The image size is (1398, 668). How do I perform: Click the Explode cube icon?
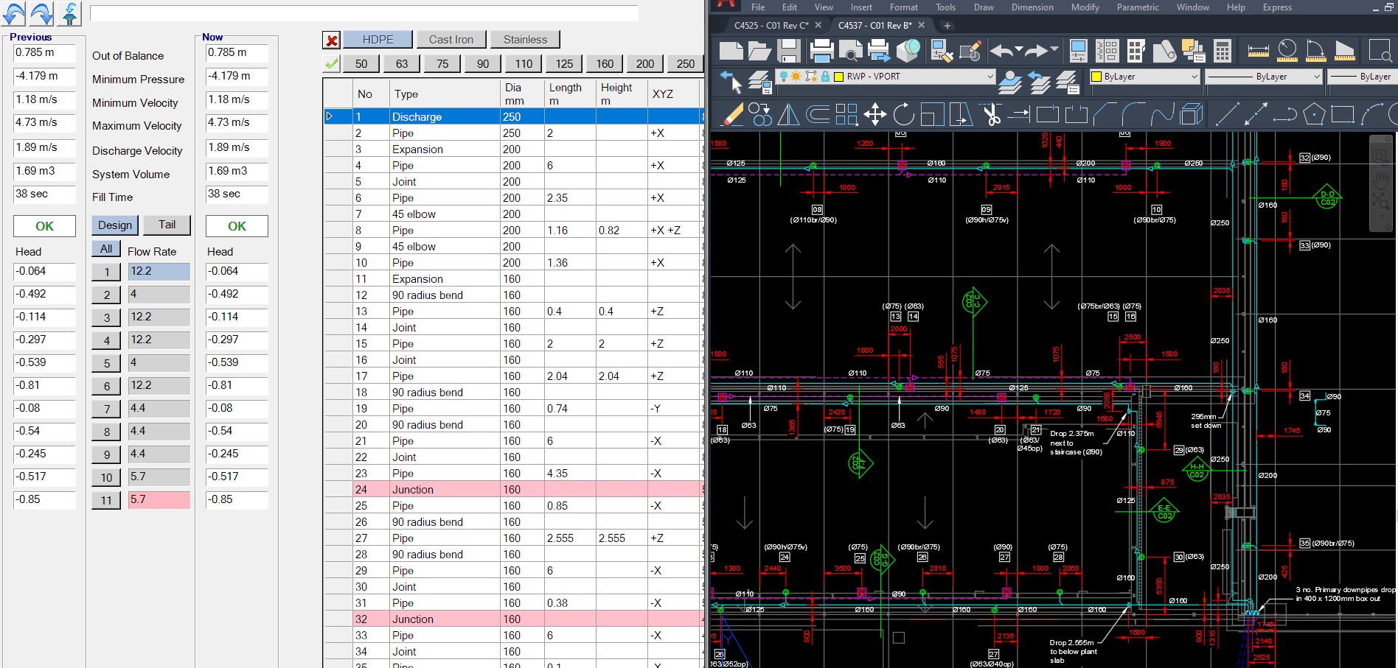pos(1191,114)
